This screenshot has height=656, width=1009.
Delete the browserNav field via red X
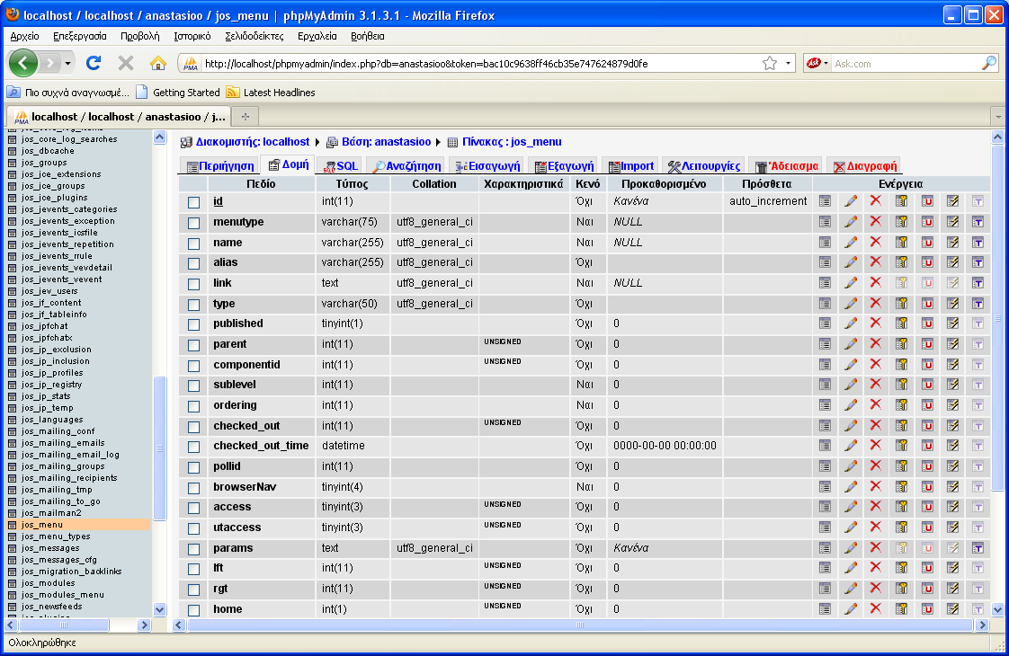click(876, 486)
